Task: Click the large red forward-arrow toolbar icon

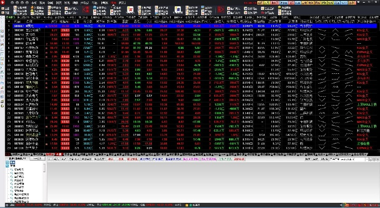Action: pyautogui.click(x=221, y=9)
